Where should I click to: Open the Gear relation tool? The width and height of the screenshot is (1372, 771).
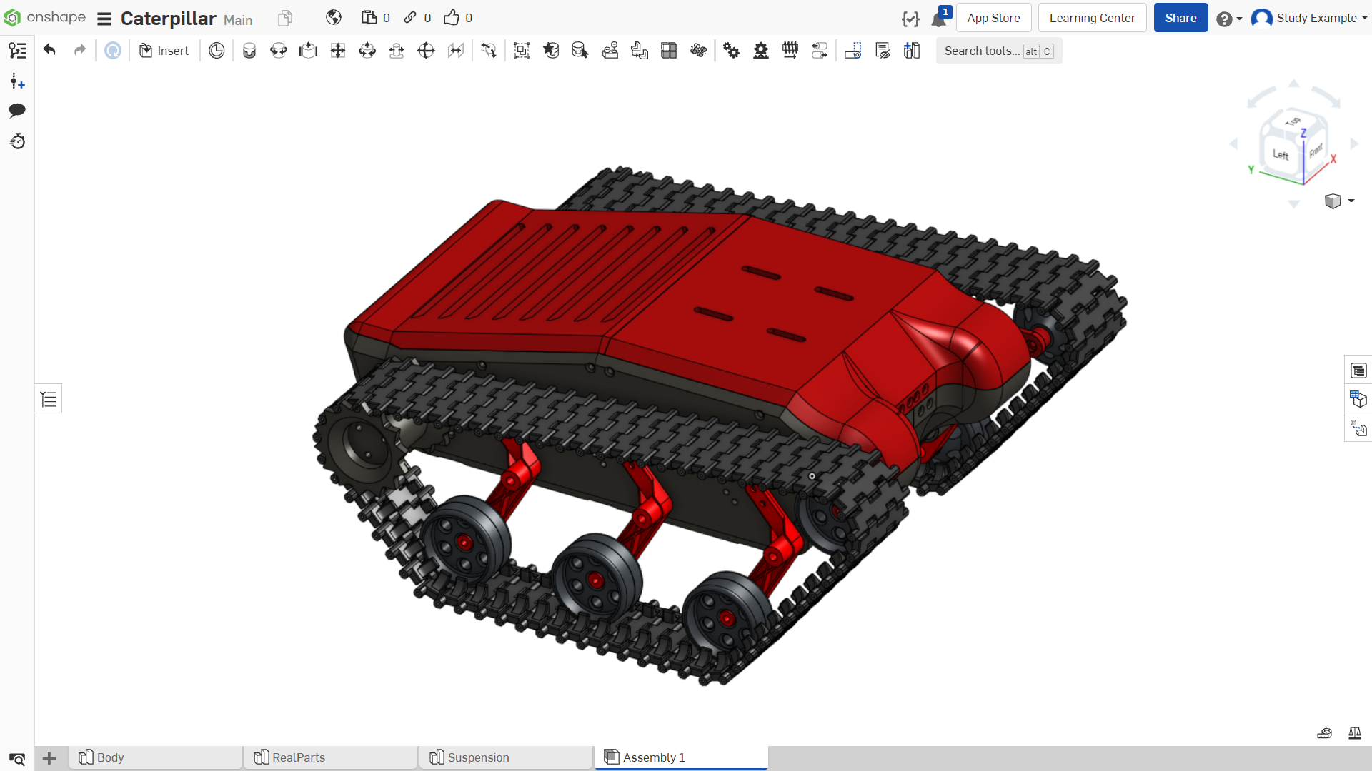coord(731,50)
